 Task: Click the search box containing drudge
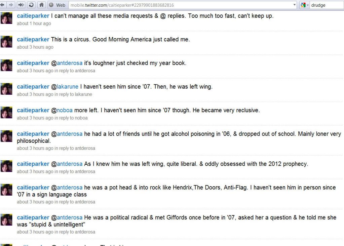(x=327, y=5)
